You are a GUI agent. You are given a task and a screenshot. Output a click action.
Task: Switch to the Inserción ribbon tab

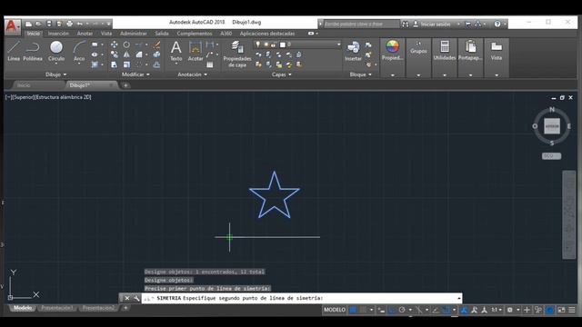pos(58,34)
